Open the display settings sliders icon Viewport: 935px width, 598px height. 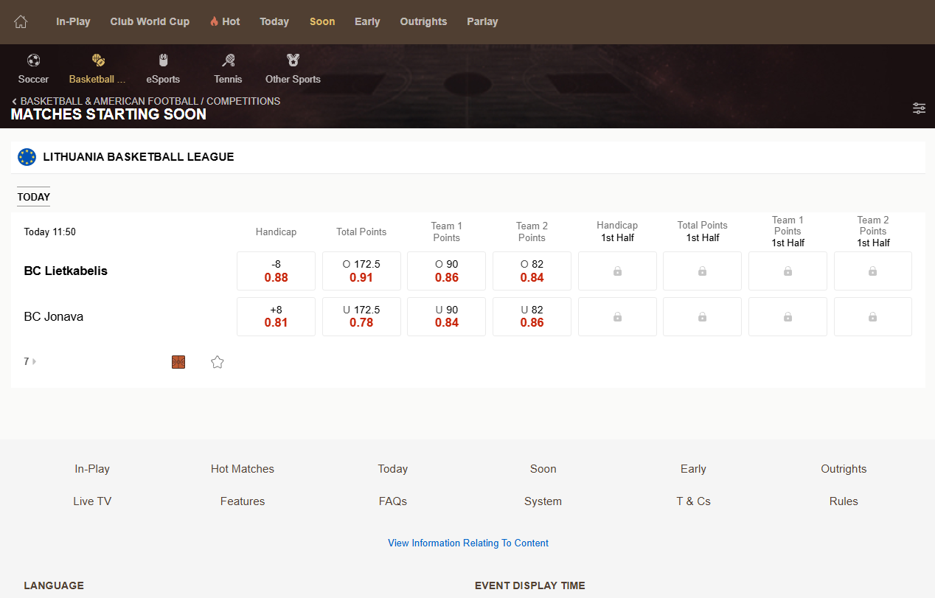pos(919,108)
